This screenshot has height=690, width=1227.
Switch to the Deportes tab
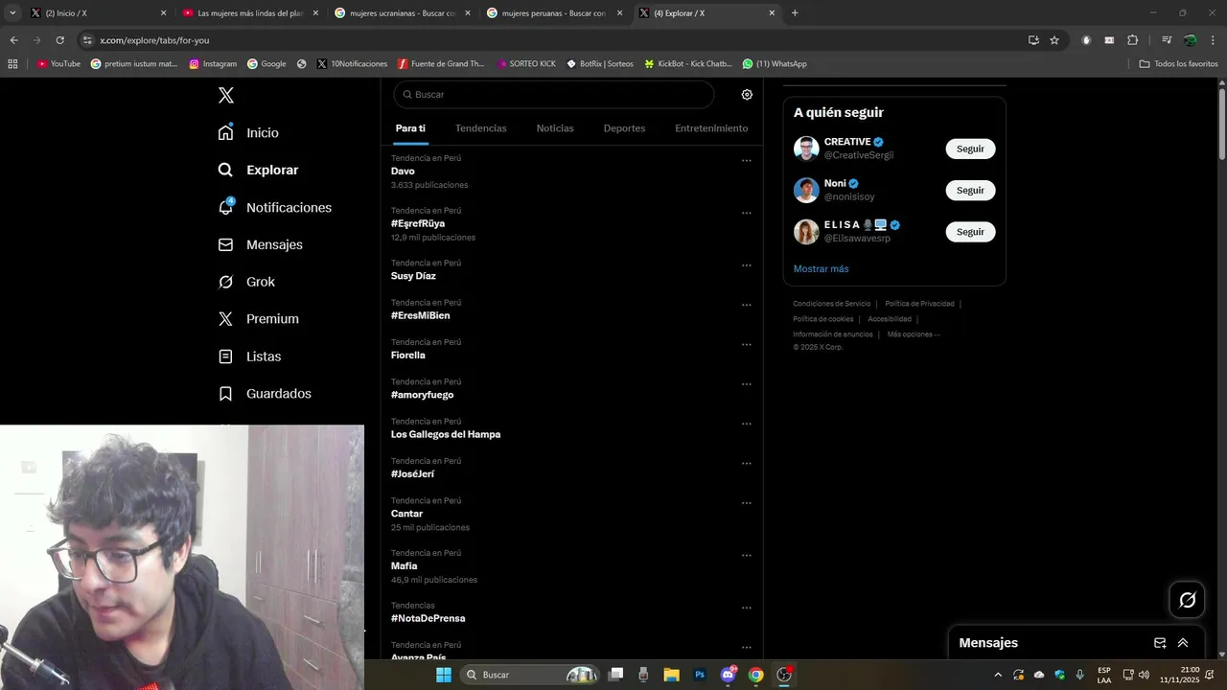[x=624, y=128]
